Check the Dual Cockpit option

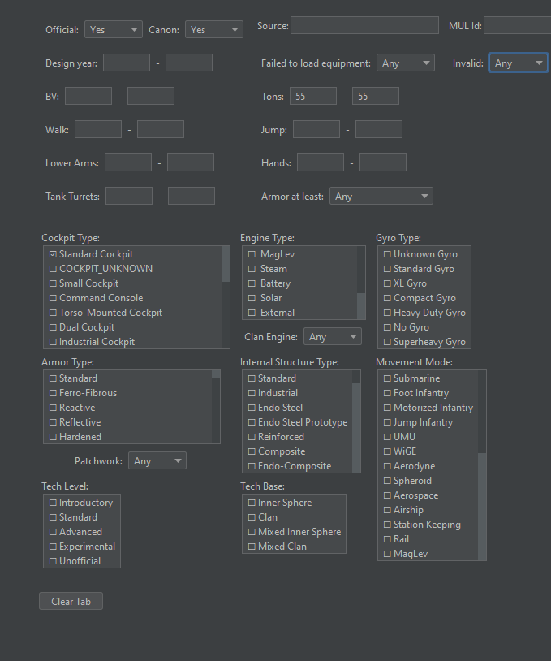(x=53, y=327)
